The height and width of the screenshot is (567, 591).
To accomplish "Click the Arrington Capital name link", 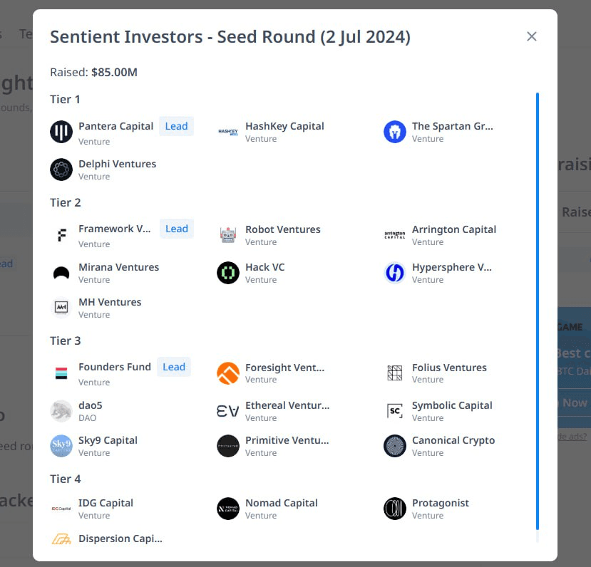I will (x=454, y=229).
